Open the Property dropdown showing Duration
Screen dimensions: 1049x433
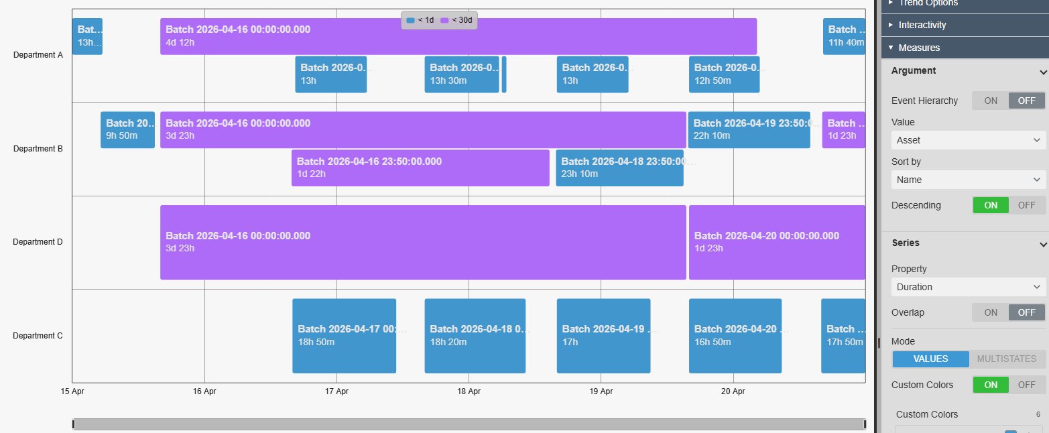[x=969, y=287]
